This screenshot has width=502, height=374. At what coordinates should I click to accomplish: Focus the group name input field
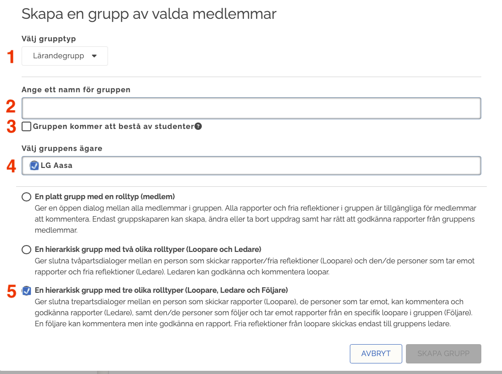click(251, 108)
